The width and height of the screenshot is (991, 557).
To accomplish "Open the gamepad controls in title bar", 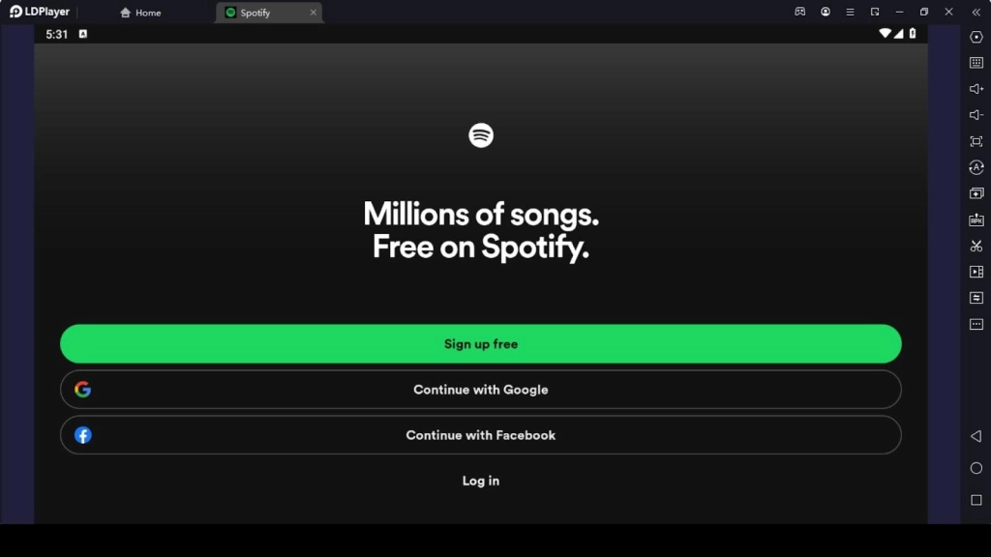I will point(799,12).
